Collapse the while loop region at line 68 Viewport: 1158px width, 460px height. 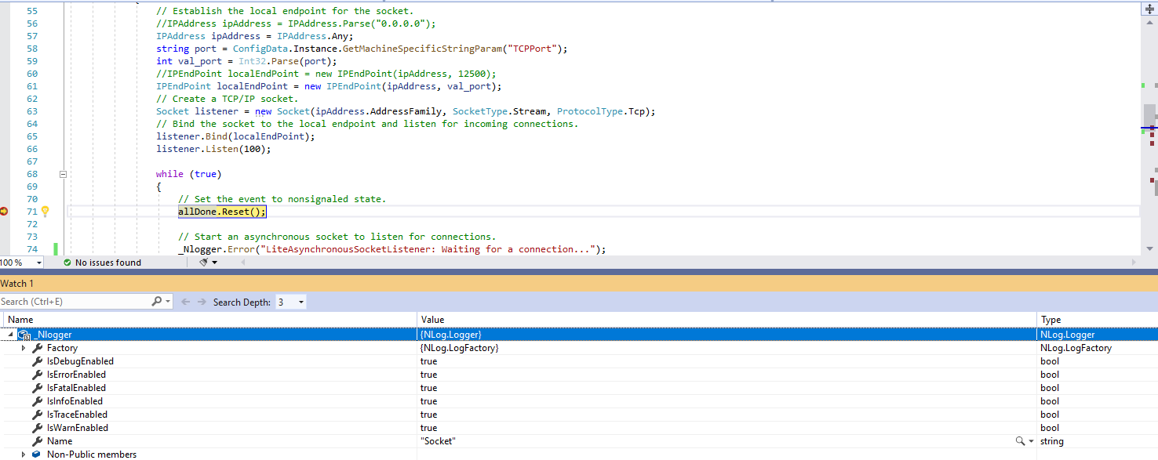point(63,173)
